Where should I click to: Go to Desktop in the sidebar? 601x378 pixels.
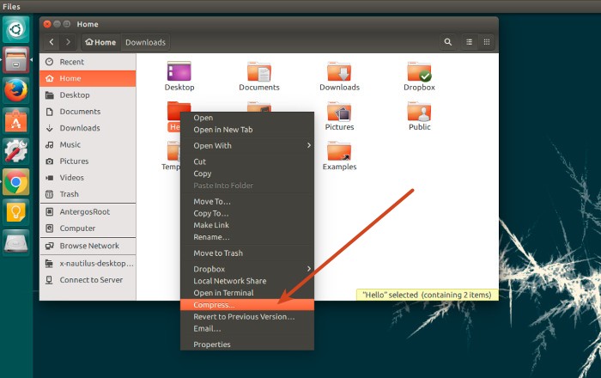pyautogui.click(x=88, y=95)
